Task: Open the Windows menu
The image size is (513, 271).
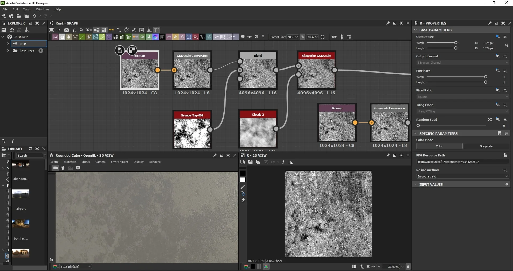Action: (42, 9)
